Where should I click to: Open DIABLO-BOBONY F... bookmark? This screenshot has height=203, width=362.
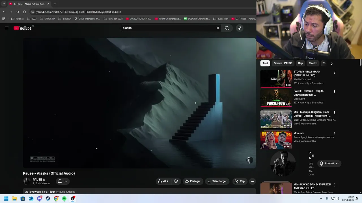click(x=139, y=19)
